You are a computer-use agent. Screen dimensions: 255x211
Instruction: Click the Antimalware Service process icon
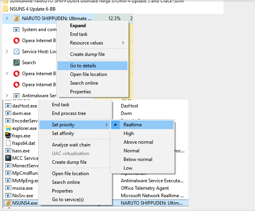pos(17,96)
